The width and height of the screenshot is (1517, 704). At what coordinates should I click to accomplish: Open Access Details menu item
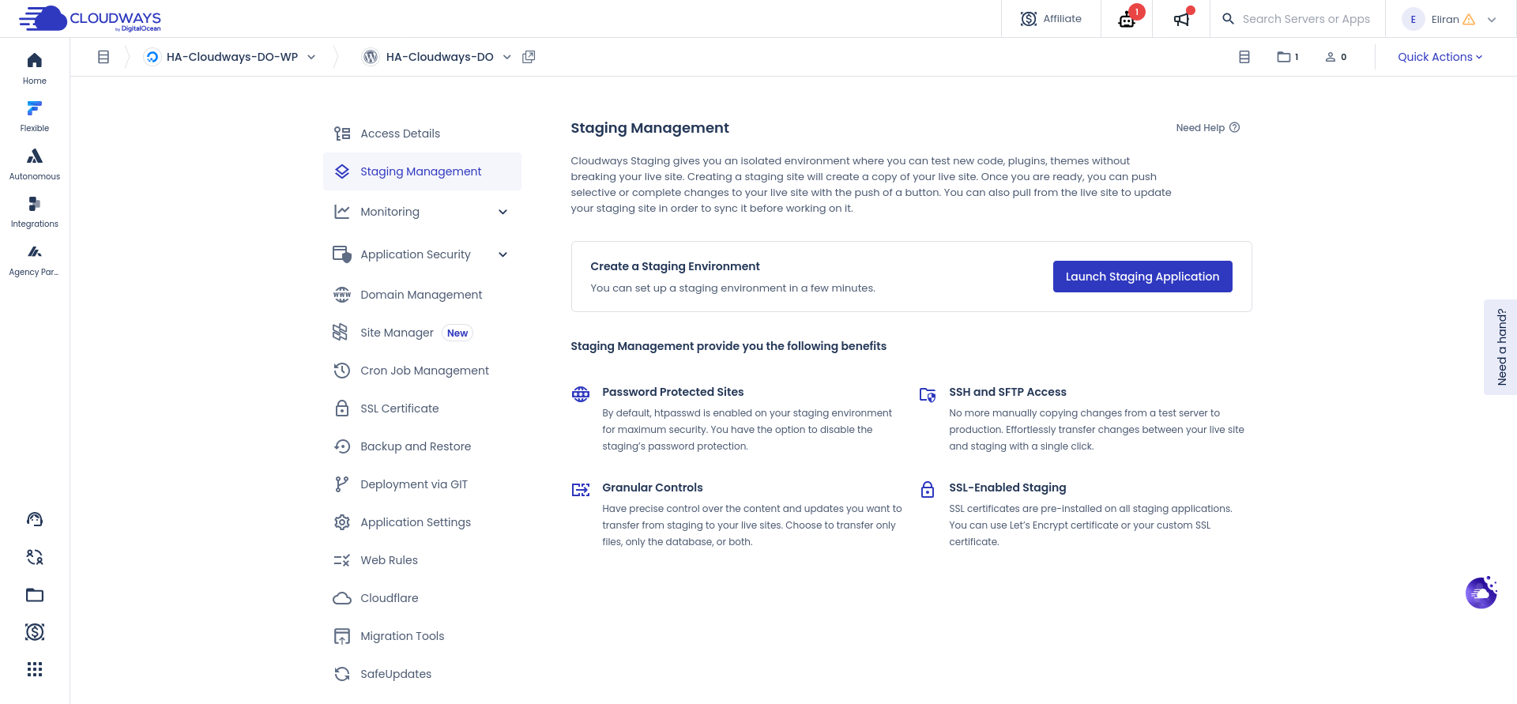422,134
